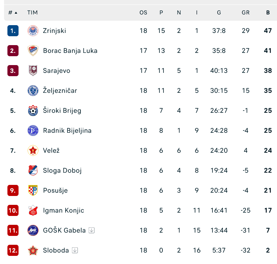This screenshot has width=277, height=264.
Task: Click the Posušje checkered crest icon
Action: 33,190
